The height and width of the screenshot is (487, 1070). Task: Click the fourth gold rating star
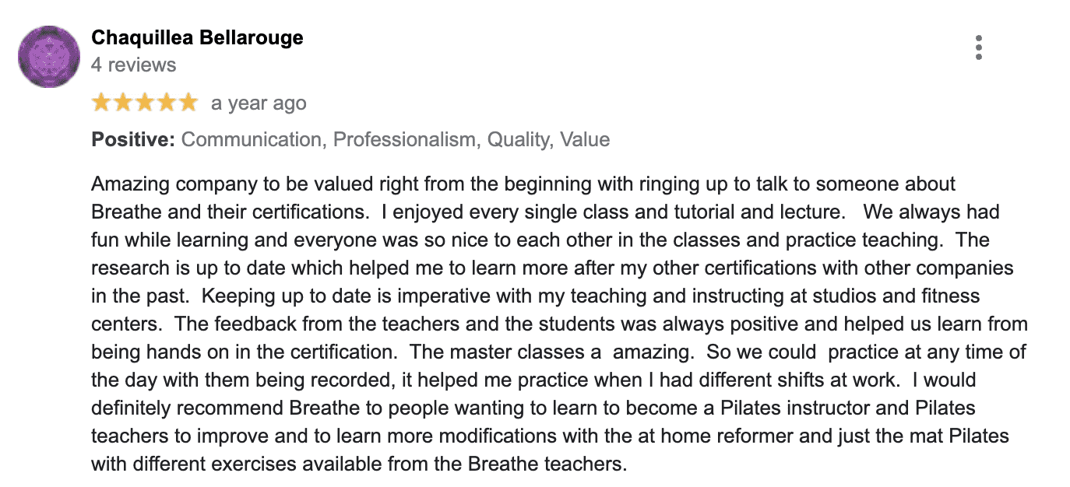pos(167,103)
